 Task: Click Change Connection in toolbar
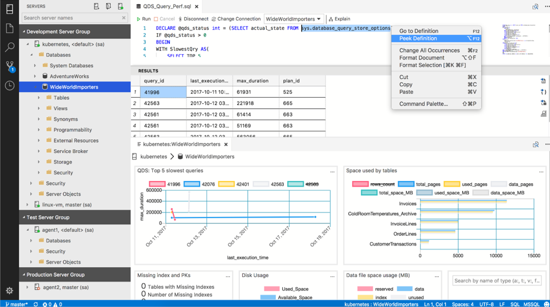click(x=236, y=19)
